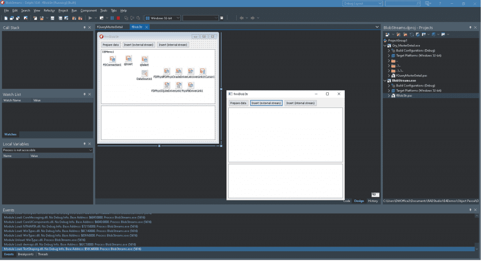Click the Run (play) toolbar icon
Image resolution: width=481 pixels, height=262 pixels.
click(90, 18)
